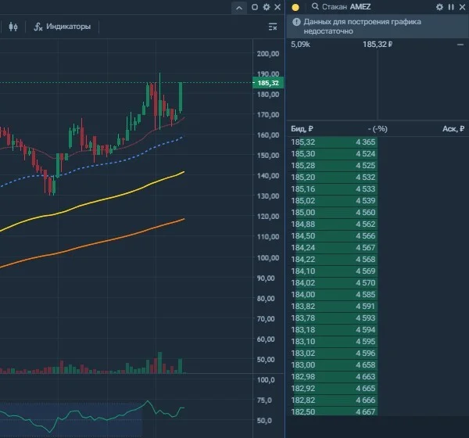Click the info icon in insufficient data notice
The width and height of the screenshot is (469, 438).
(296, 22)
